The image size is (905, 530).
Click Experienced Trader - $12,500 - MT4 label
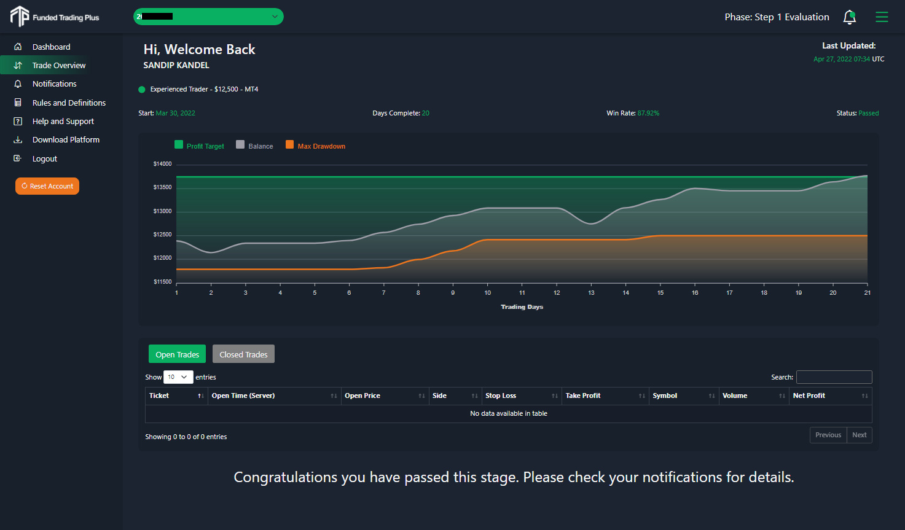coord(204,89)
